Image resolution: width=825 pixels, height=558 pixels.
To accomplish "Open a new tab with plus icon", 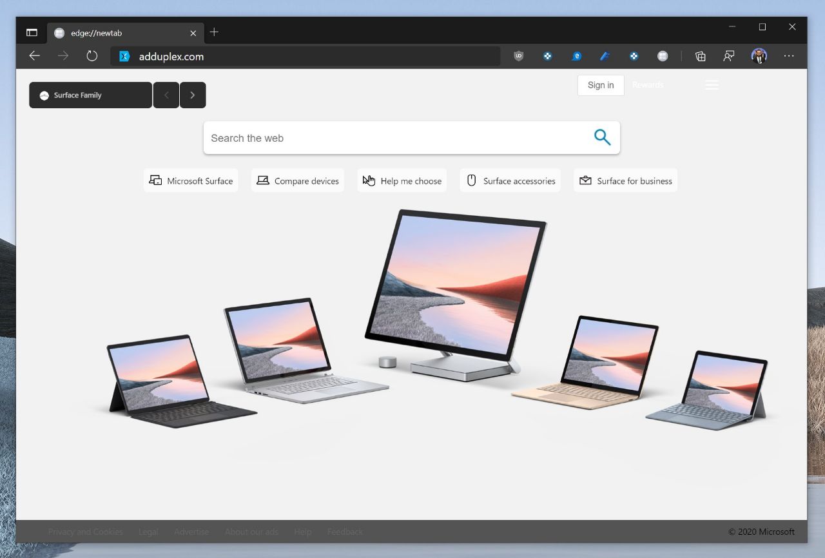I will 214,32.
